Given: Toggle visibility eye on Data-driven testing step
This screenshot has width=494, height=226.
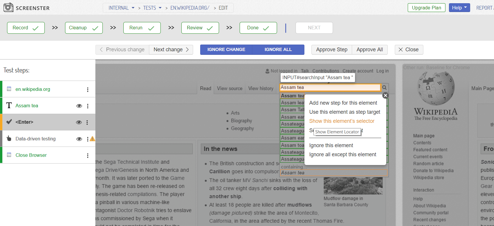Looking at the screenshot, I should click(x=79, y=139).
